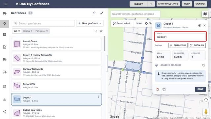Click the Depot 1 polygon on map
The height and width of the screenshot is (119, 211).
pos(133,66)
